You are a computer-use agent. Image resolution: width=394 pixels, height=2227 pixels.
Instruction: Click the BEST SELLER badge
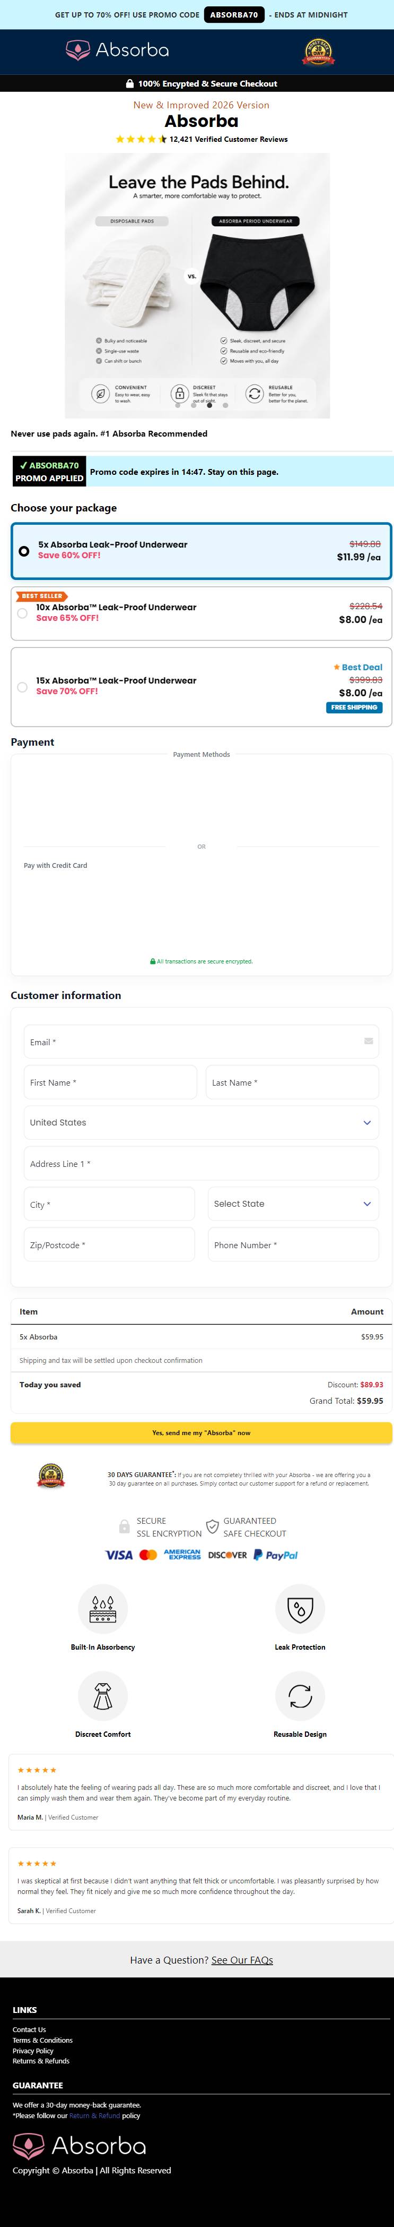pyautogui.click(x=41, y=596)
